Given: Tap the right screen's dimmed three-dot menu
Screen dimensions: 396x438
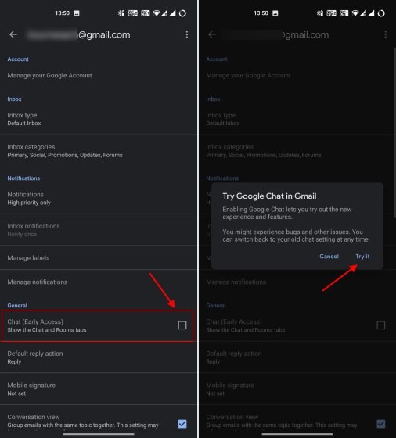Looking at the screenshot, I should click(385, 34).
